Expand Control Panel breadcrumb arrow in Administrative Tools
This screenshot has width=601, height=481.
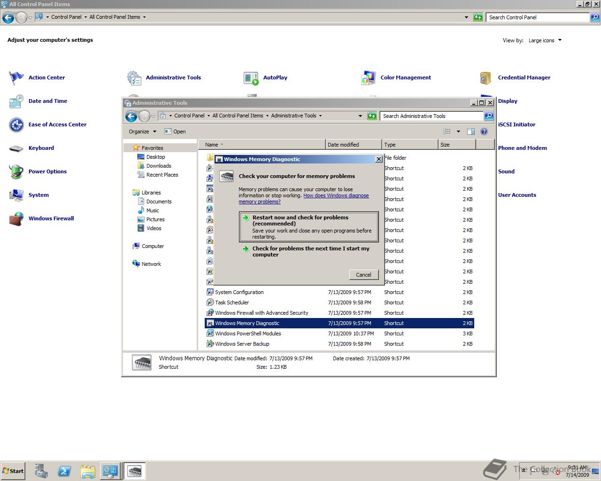coord(208,116)
